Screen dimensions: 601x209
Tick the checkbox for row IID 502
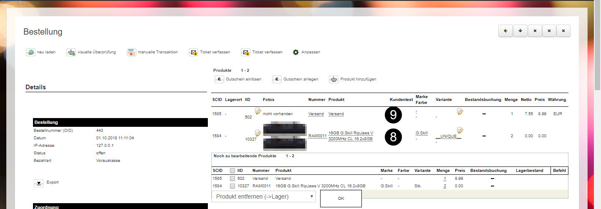(232, 179)
